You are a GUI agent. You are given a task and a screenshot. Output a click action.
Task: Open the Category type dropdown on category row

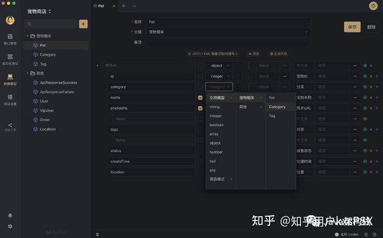(219, 87)
